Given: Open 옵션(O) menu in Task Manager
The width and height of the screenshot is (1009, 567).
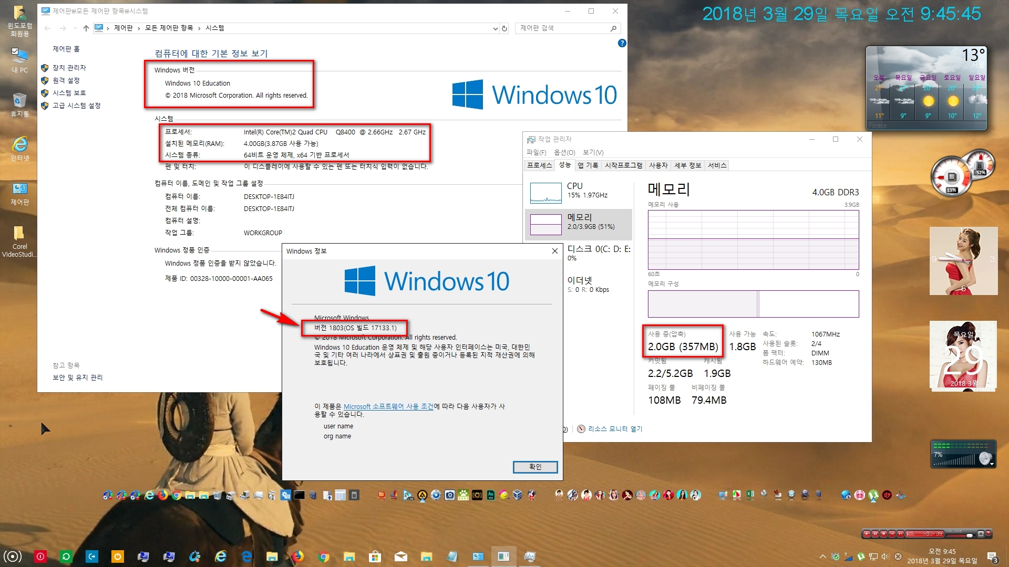Looking at the screenshot, I should [564, 152].
